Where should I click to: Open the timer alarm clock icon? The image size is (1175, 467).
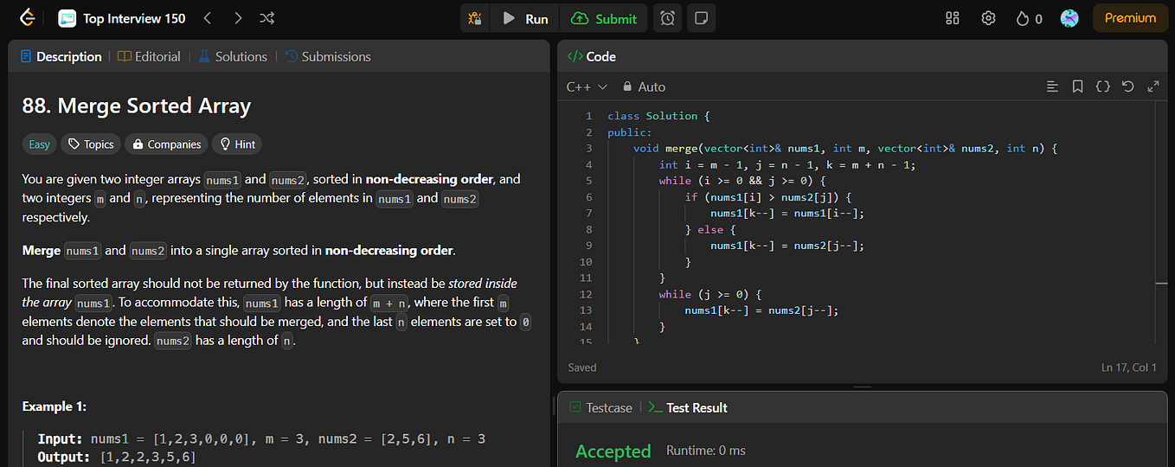667,18
